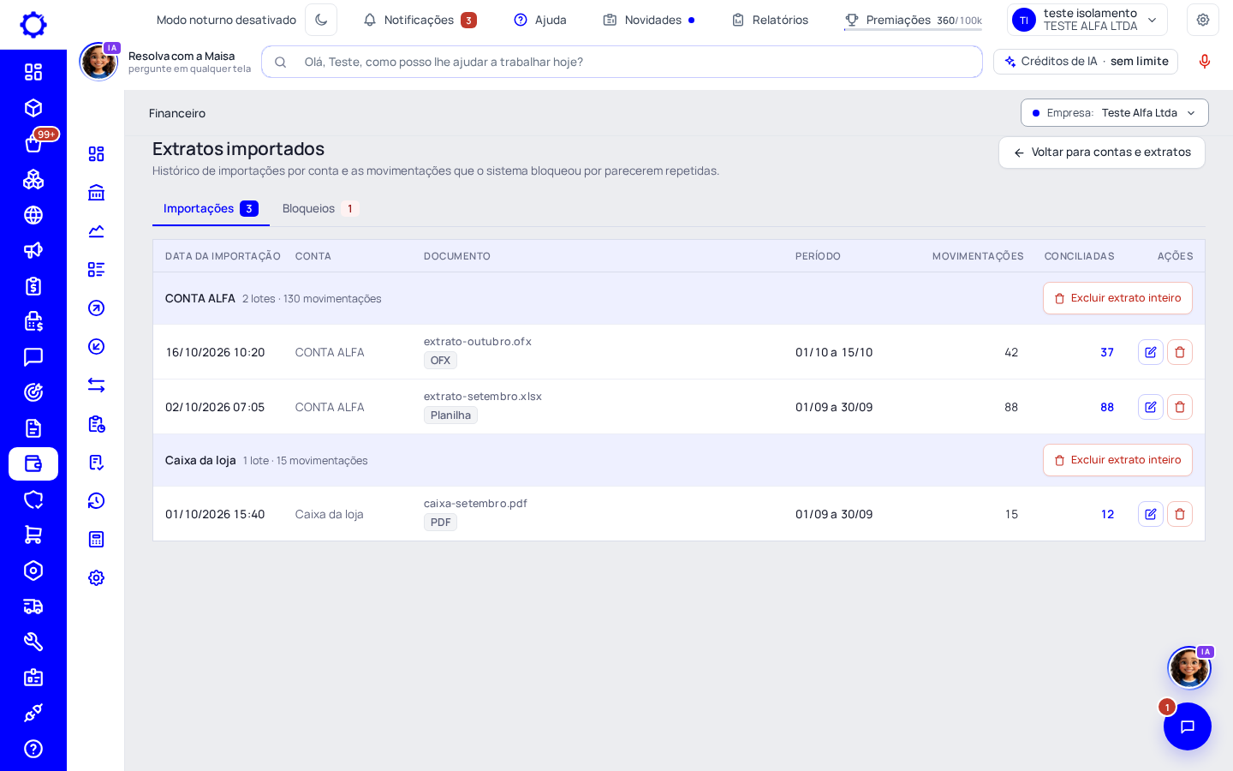The width and height of the screenshot is (1233, 771).
Task: Open the calculator icon in submenu
Action: [97, 540]
